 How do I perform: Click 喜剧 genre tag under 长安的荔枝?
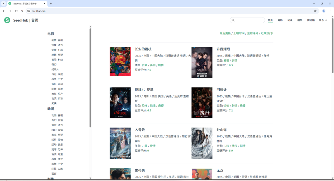coord(153,65)
